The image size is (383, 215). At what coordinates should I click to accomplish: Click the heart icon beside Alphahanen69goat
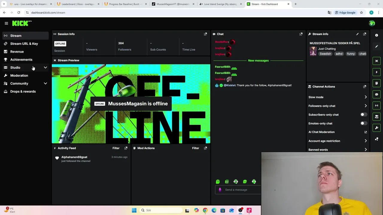click(x=57, y=158)
